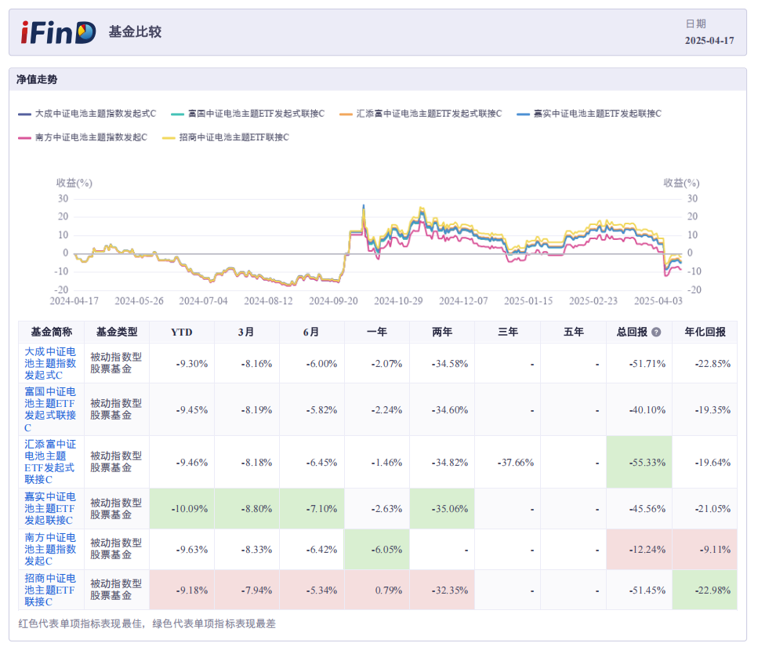Click the 年化回报 column header
Viewport: 758px width, 654px height.
click(705, 332)
